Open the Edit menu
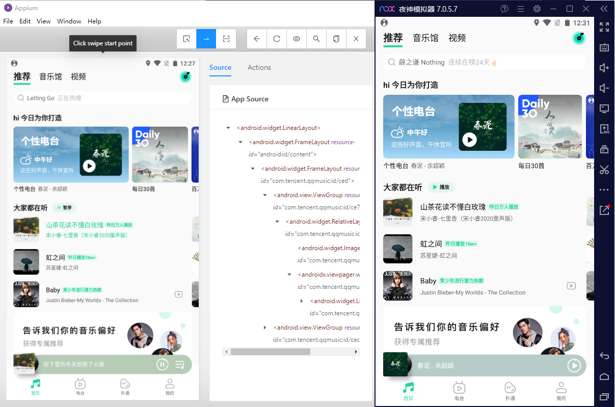Screen dimensions: 615x407 pos(25,21)
